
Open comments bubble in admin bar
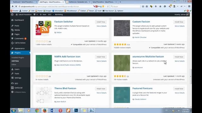coord(36,14)
